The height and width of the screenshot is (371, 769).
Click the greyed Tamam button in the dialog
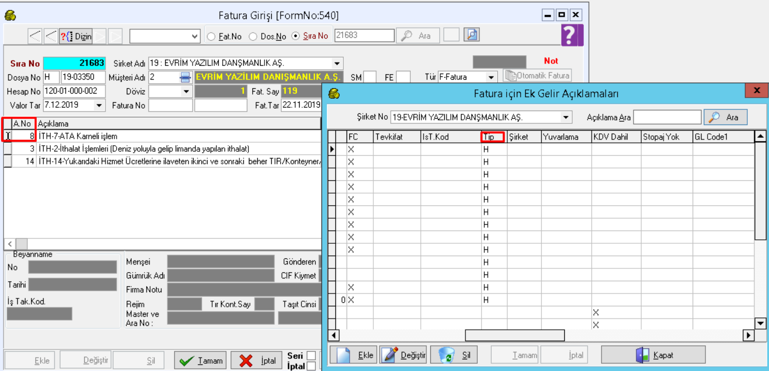(515, 355)
